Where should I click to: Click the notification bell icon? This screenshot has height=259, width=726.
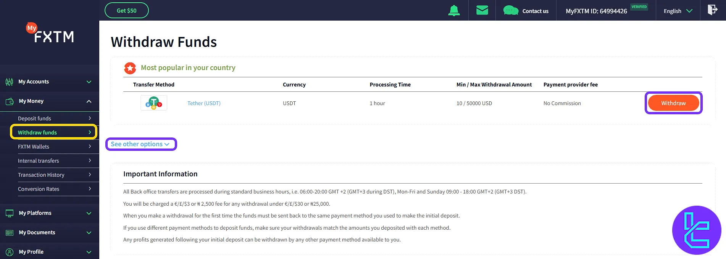click(x=454, y=11)
